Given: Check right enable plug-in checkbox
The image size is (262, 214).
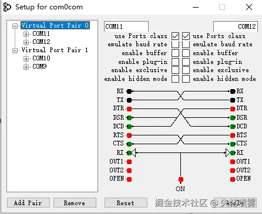Looking at the screenshot, I should pos(186,62).
